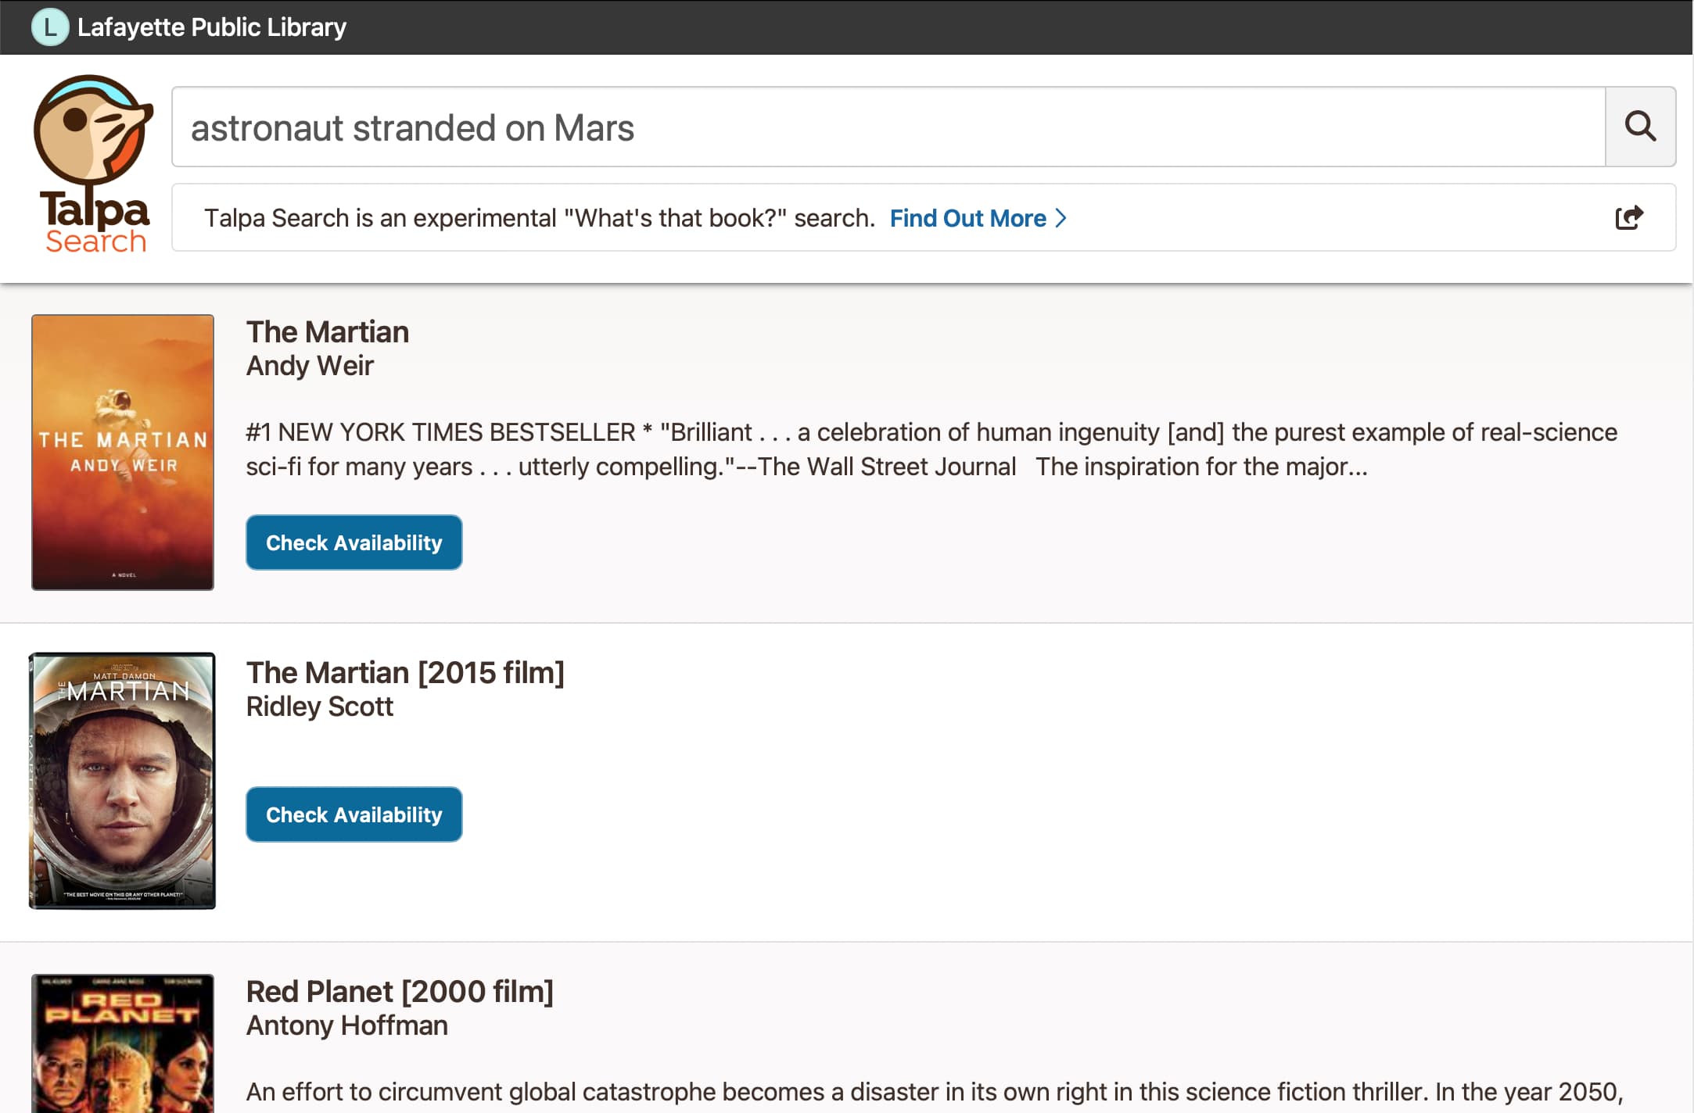Viewport: 1694px width, 1113px height.
Task: Click the chevron after Find Out More
Action: point(1061,218)
